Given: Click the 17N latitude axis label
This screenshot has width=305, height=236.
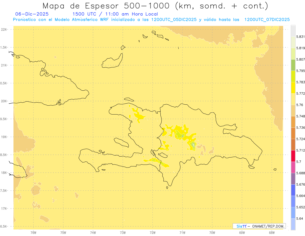Looking at the screenshot, I should click(4, 209).
